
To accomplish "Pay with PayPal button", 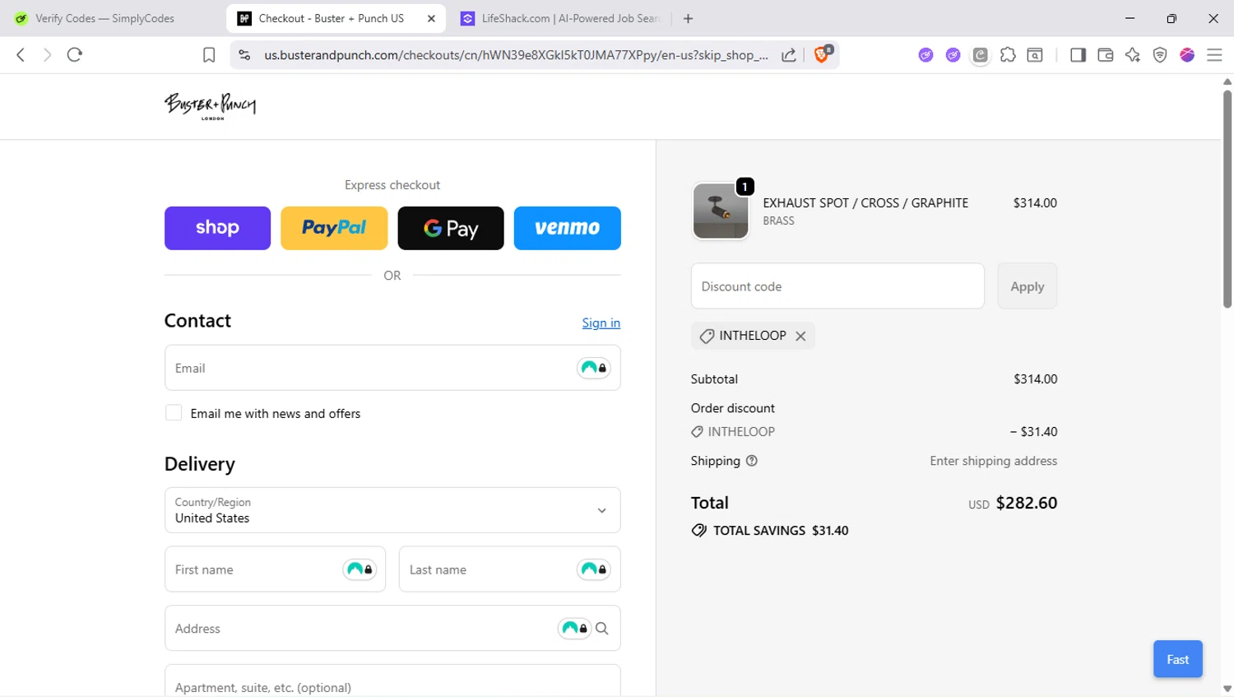I will pos(334,228).
